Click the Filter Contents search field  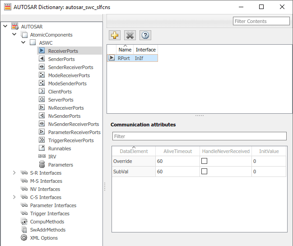[x=261, y=21]
